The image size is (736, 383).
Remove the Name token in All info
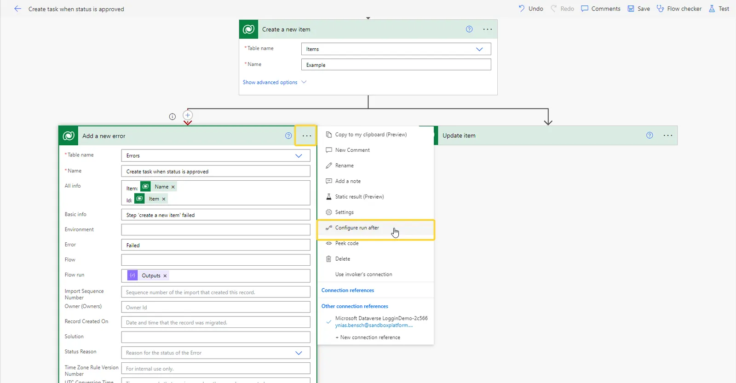[173, 187]
